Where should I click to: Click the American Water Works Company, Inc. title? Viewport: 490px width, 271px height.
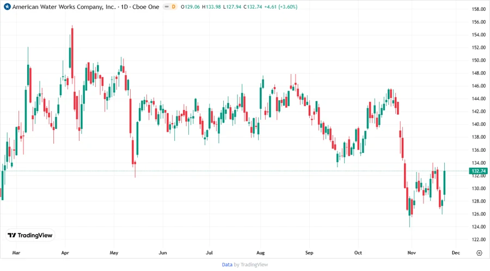click(64, 7)
